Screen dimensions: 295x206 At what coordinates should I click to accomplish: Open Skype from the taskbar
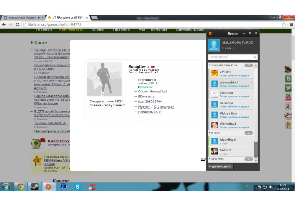[78, 187]
